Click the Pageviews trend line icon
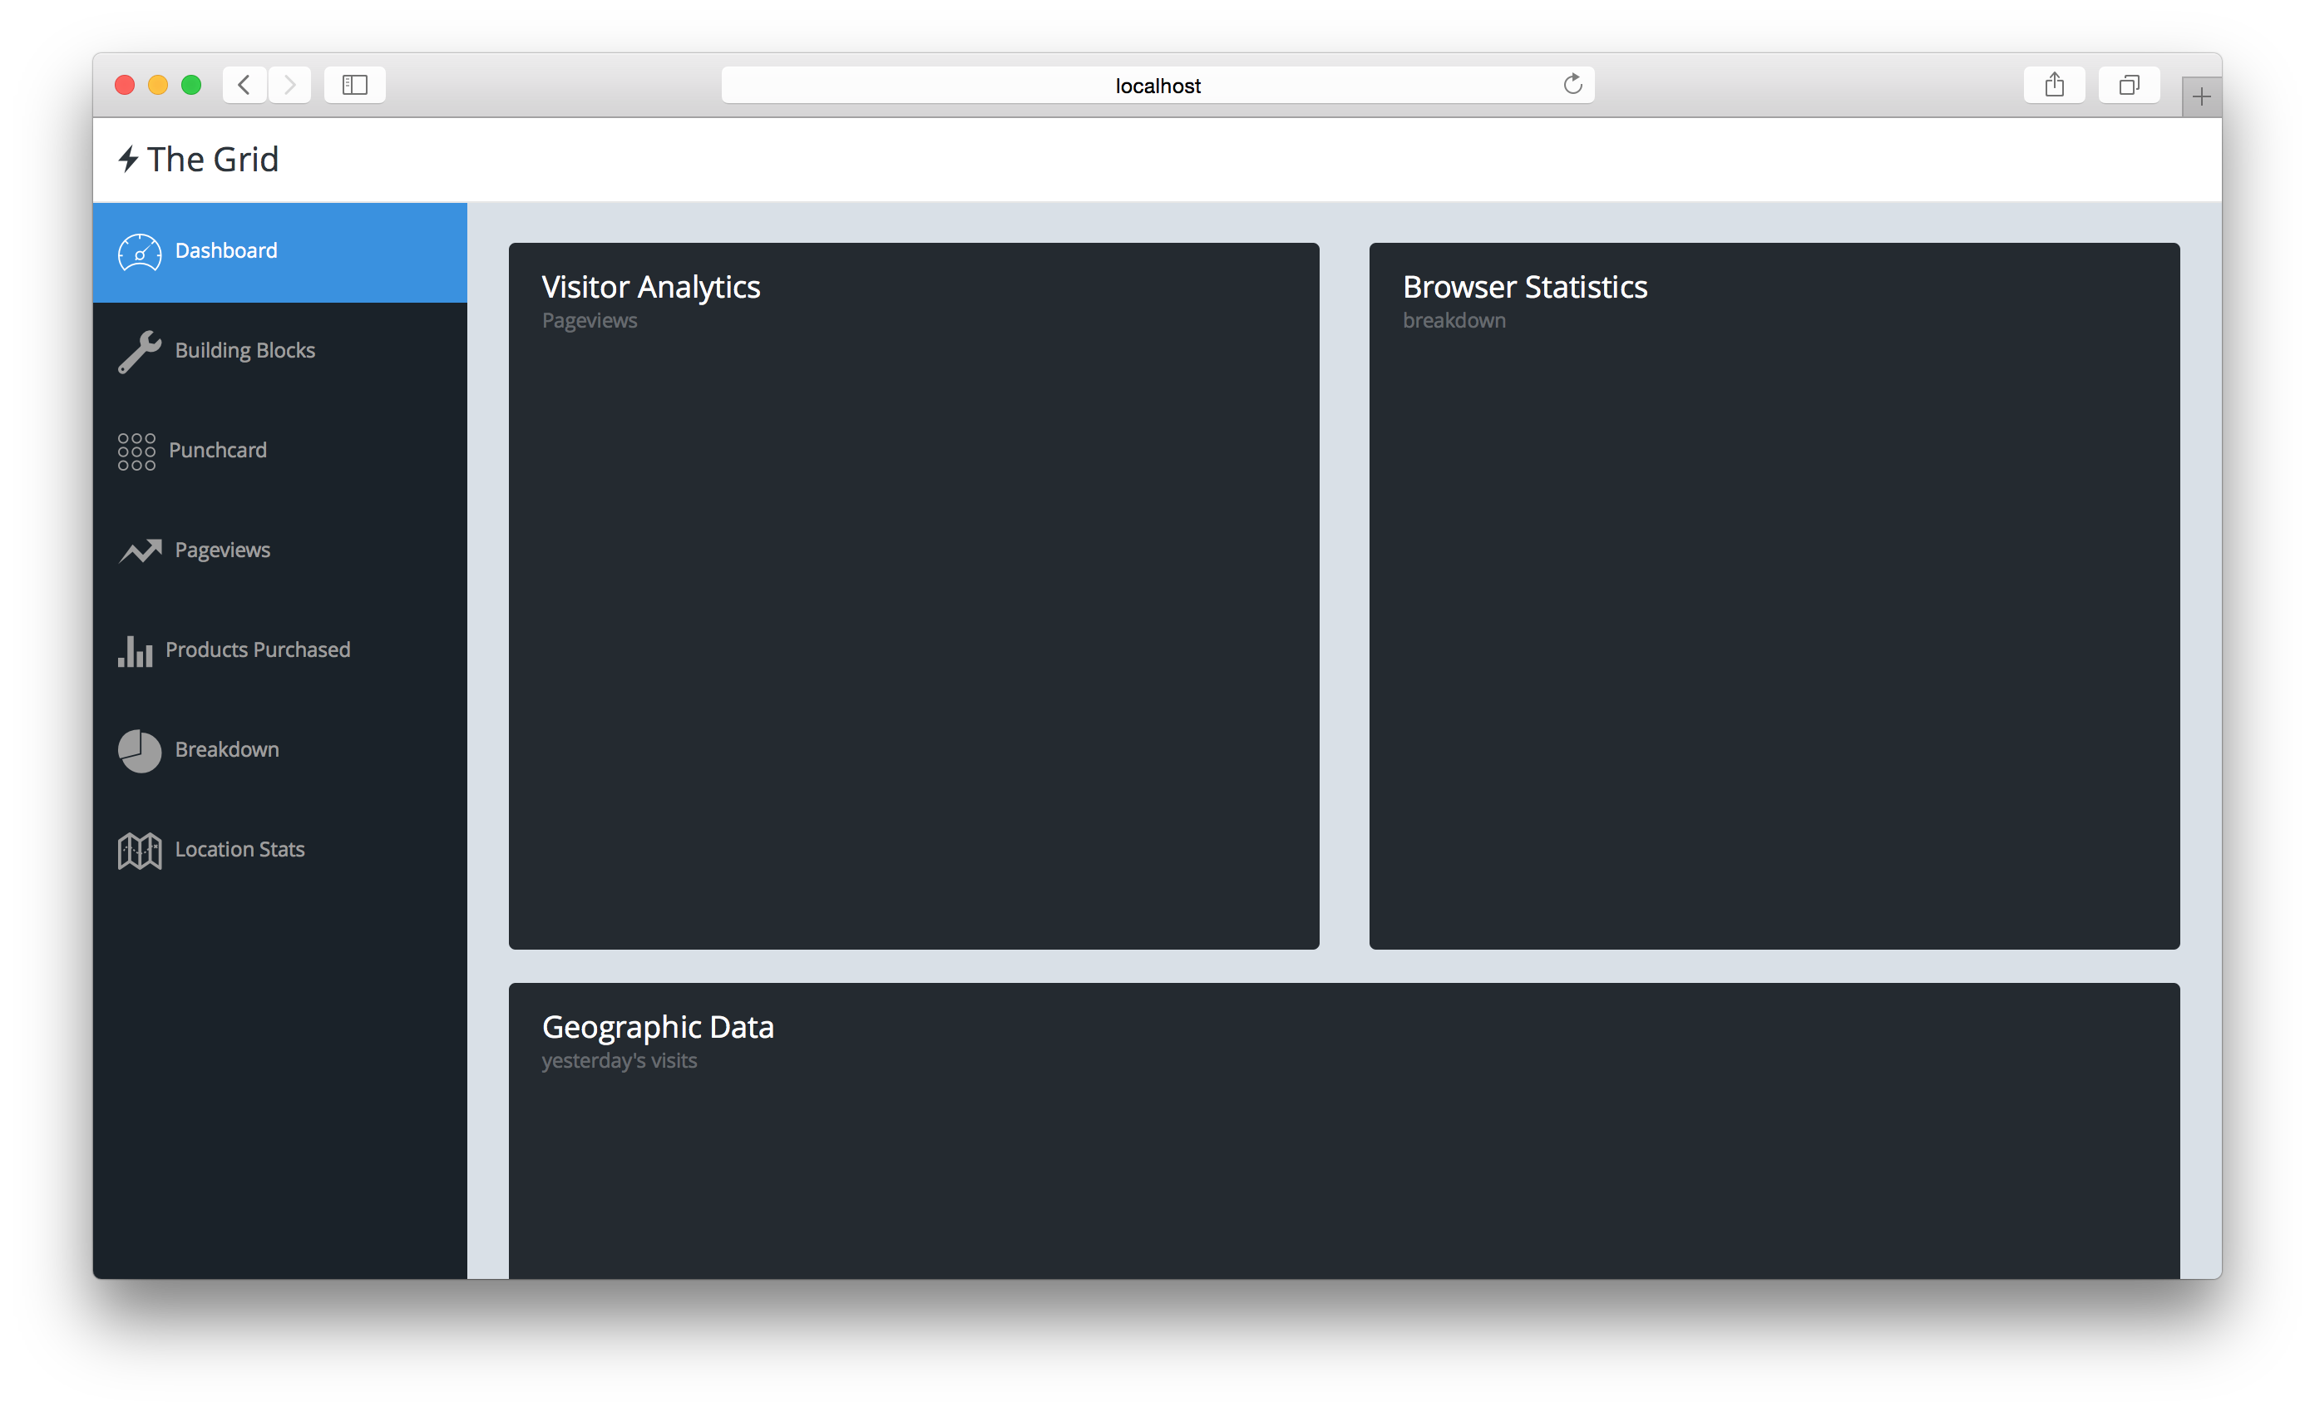Screen dimensions: 2315x1412 tap(140, 550)
